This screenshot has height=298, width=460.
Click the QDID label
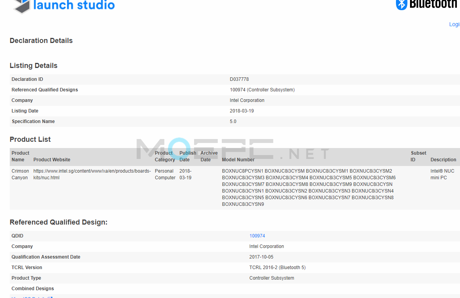click(x=17, y=236)
